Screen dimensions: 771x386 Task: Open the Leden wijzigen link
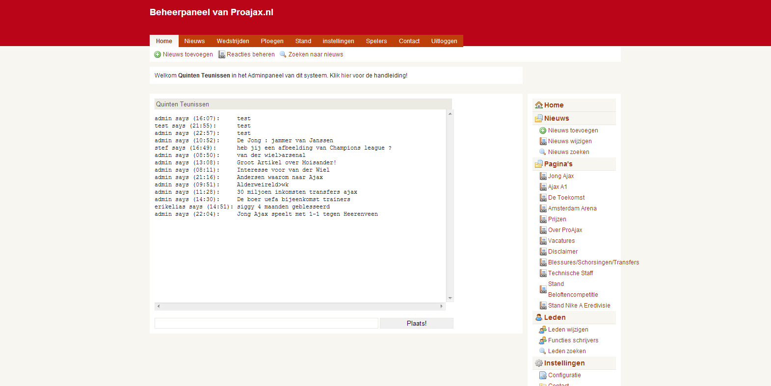568,330
